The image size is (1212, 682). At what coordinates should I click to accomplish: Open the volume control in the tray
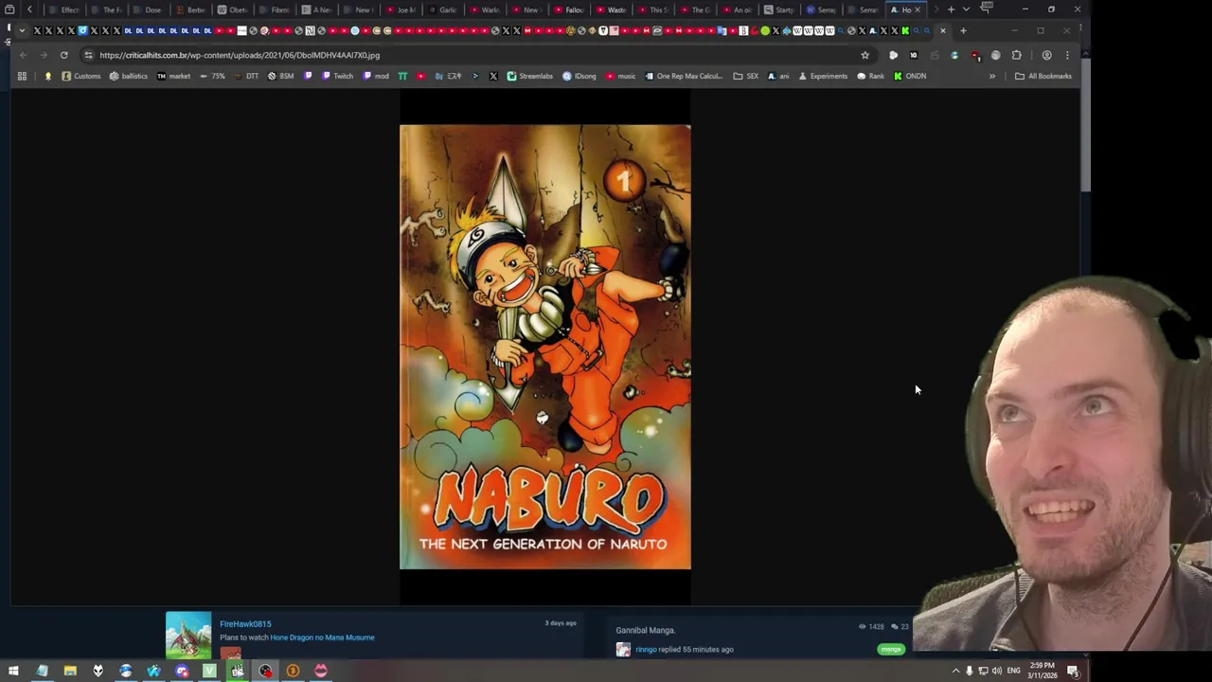tap(997, 671)
